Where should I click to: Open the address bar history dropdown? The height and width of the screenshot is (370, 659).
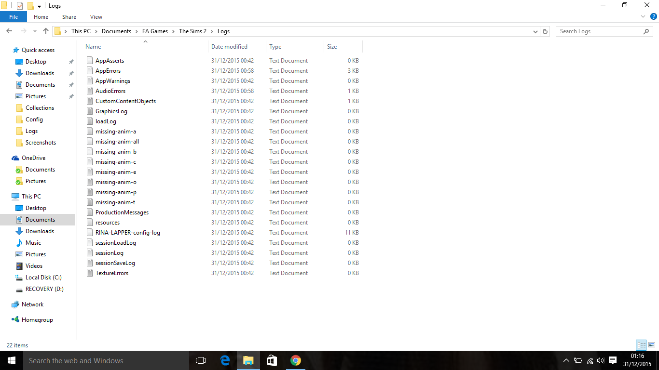click(x=535, y=31)
